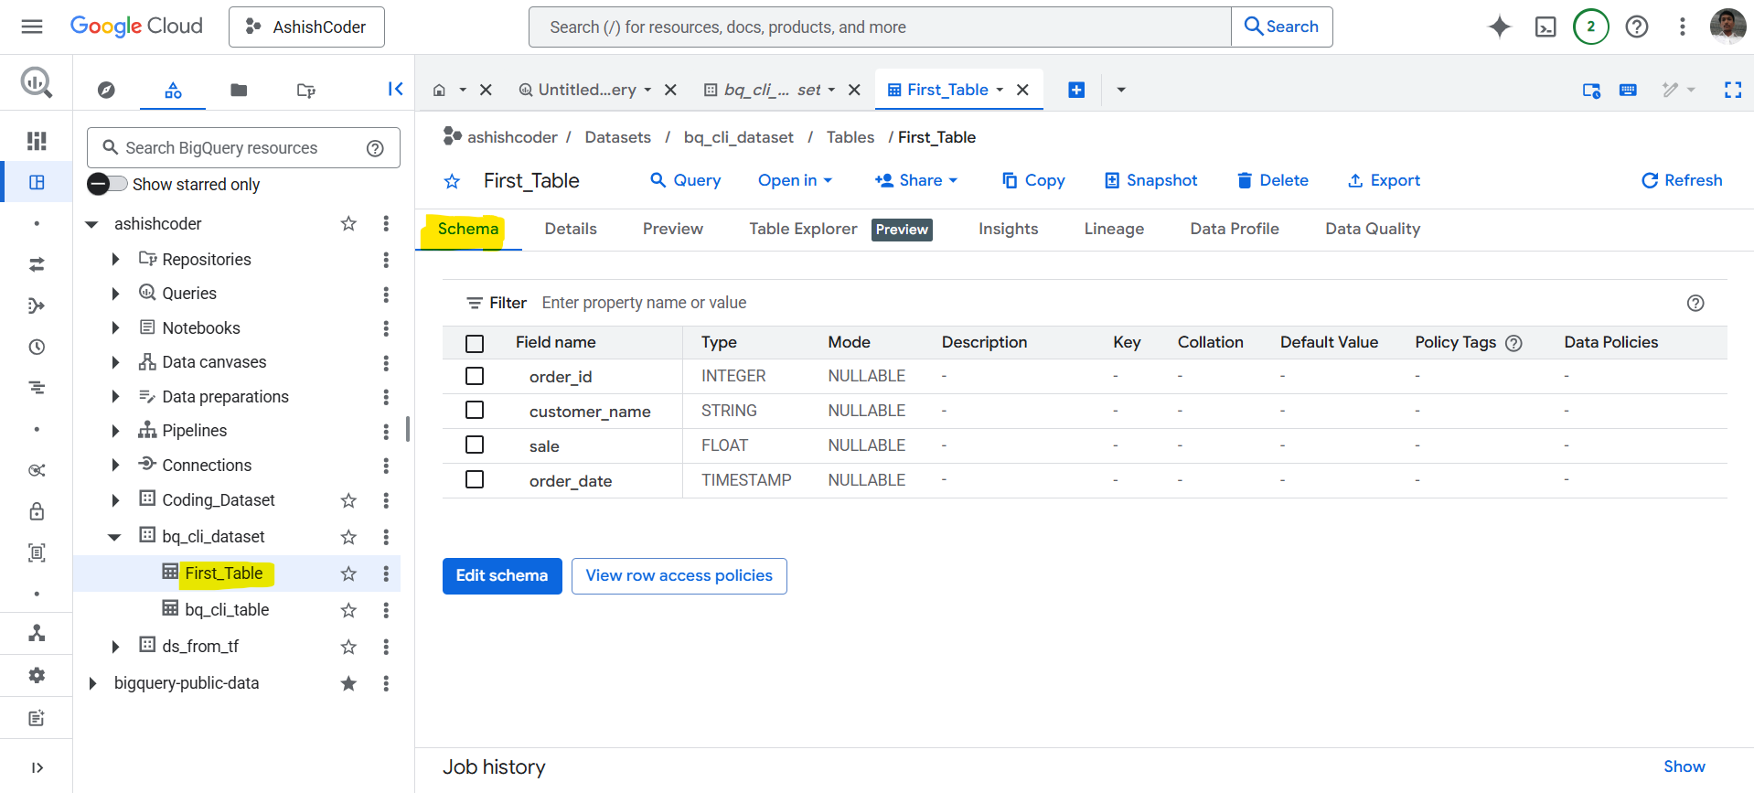Expand the Notebooks node
This screenshot has height=793, width=1754.
point(115,328)
